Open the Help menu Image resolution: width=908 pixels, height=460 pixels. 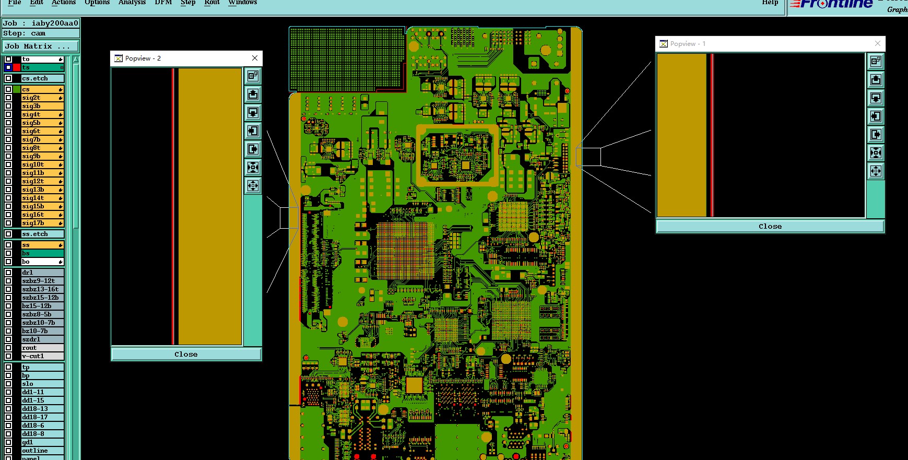tap(770, 3)
